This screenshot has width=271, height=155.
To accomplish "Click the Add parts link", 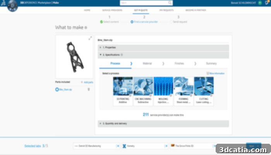I will [x=87, y=82].
